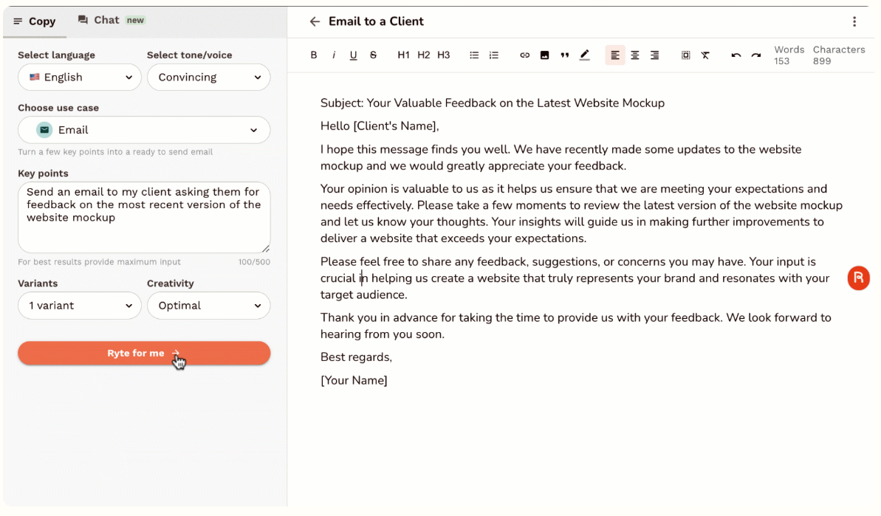Screen dimensions: 881x516
Task: Undo the last edit
Action: [x=736, y=55]
